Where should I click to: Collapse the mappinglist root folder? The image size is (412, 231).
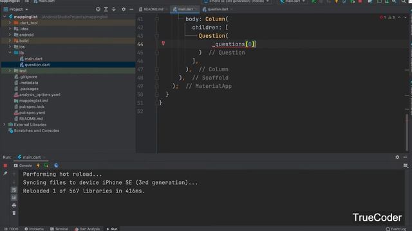[x=5, y=17]
